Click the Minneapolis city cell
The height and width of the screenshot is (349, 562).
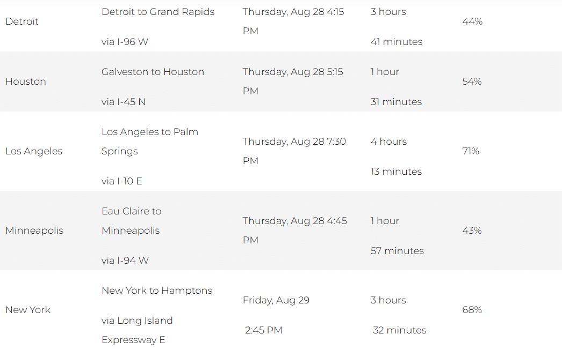pos(34,231)
